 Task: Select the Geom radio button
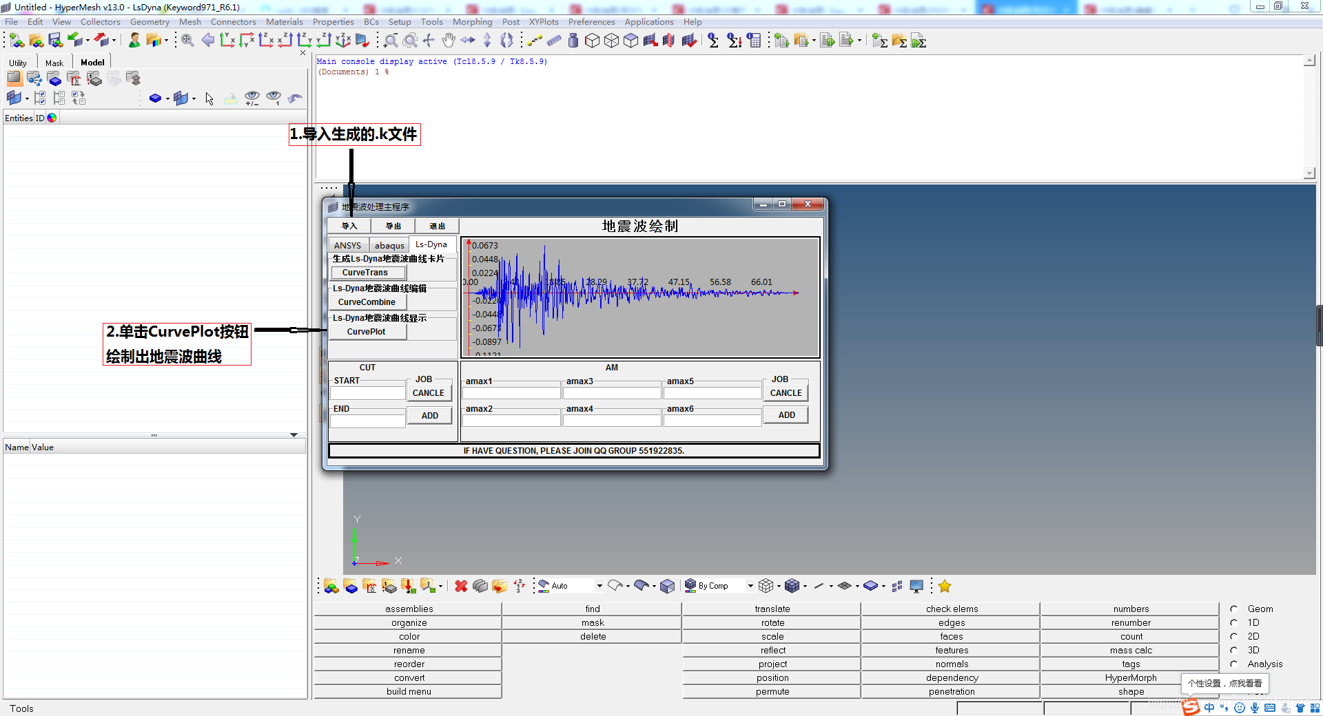point(1234,609)
